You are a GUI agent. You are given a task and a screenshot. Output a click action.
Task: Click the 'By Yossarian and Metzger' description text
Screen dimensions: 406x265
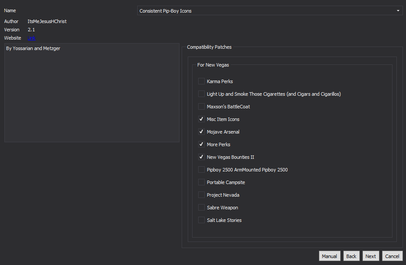point(33,48)
